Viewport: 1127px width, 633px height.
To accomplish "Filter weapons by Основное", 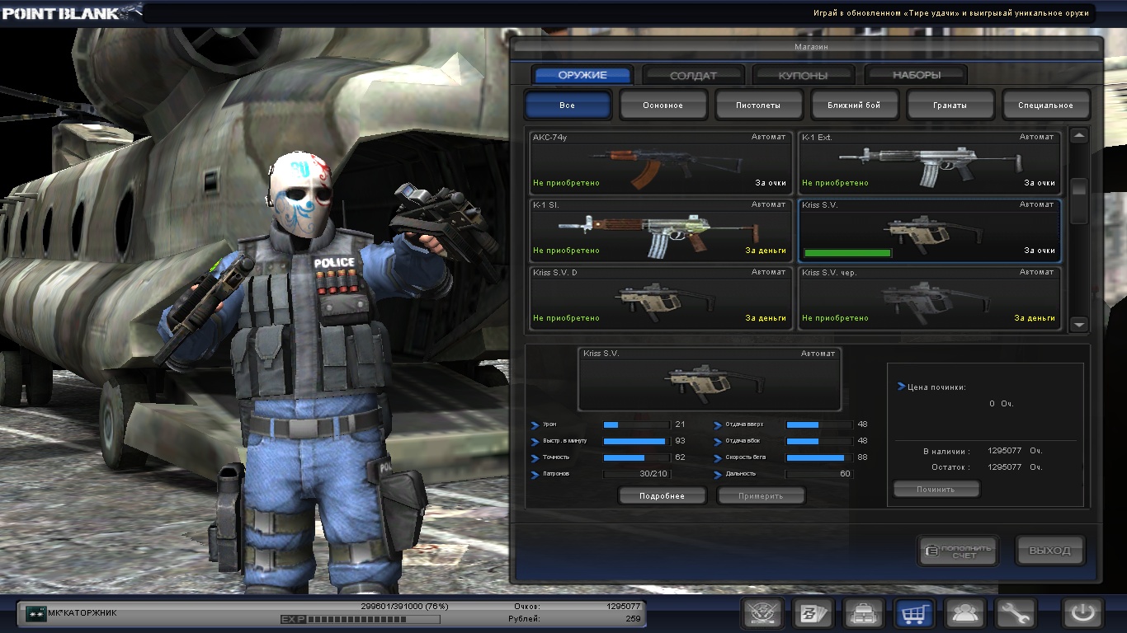I will tap(663, 105).
